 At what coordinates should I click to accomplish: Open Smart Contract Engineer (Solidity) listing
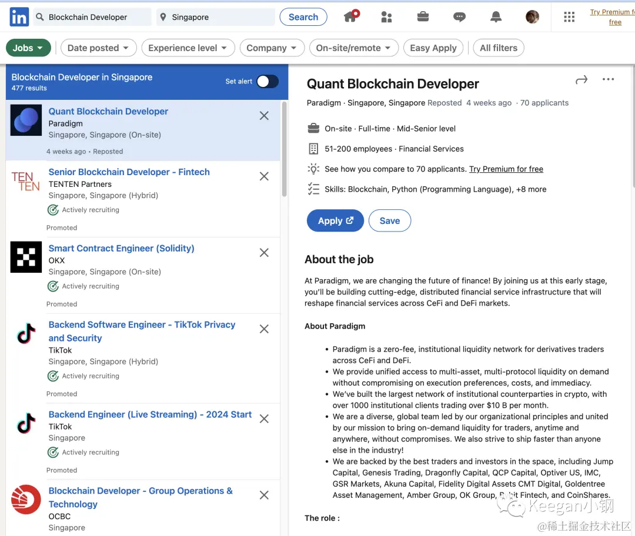pyautogui.click(x=122, y=248)
